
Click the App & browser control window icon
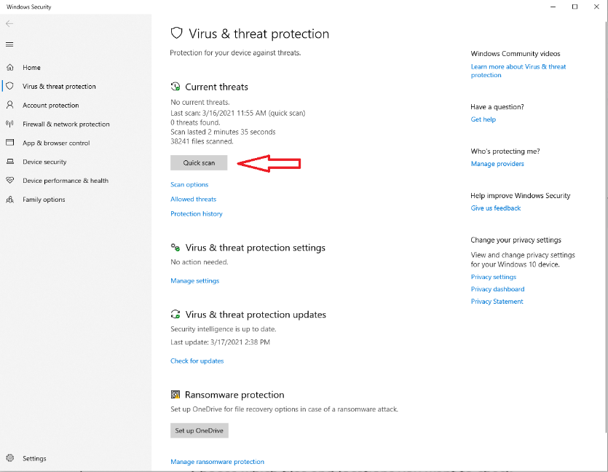tap(10, 143)
